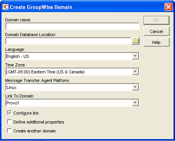Screen dimensions: 175x141
Task: Expand the Link To Domain dropdown arrow
Action: tap(135, 103)
